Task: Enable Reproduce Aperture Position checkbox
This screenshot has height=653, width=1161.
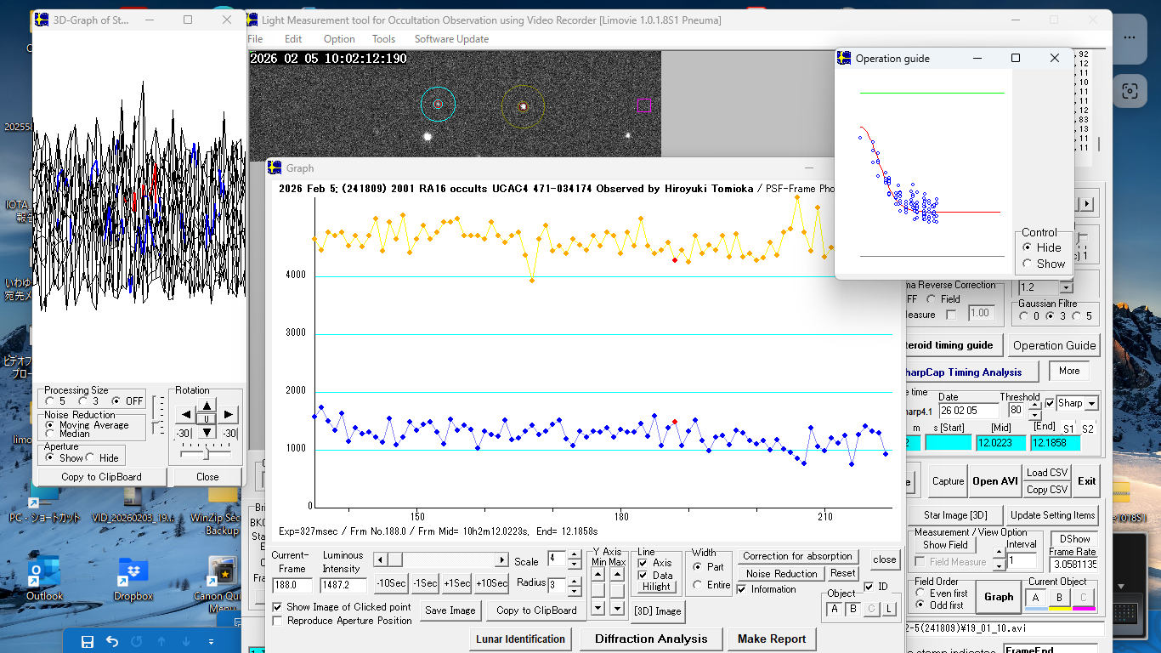Action: point(278,621)
